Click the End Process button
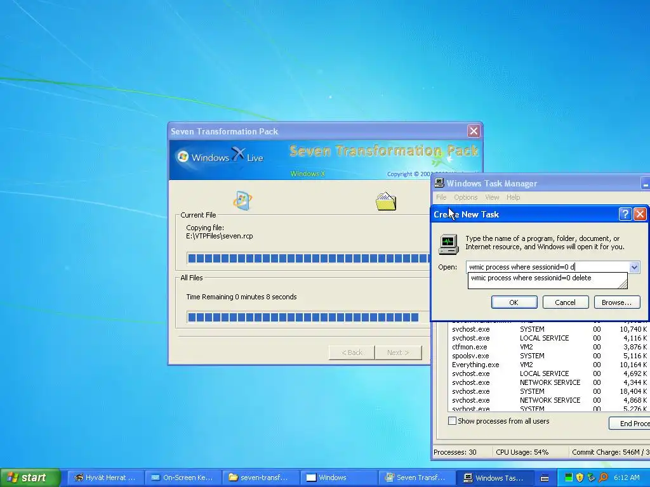The width and height of the screenshot is (650, 487). pos(629,423)
